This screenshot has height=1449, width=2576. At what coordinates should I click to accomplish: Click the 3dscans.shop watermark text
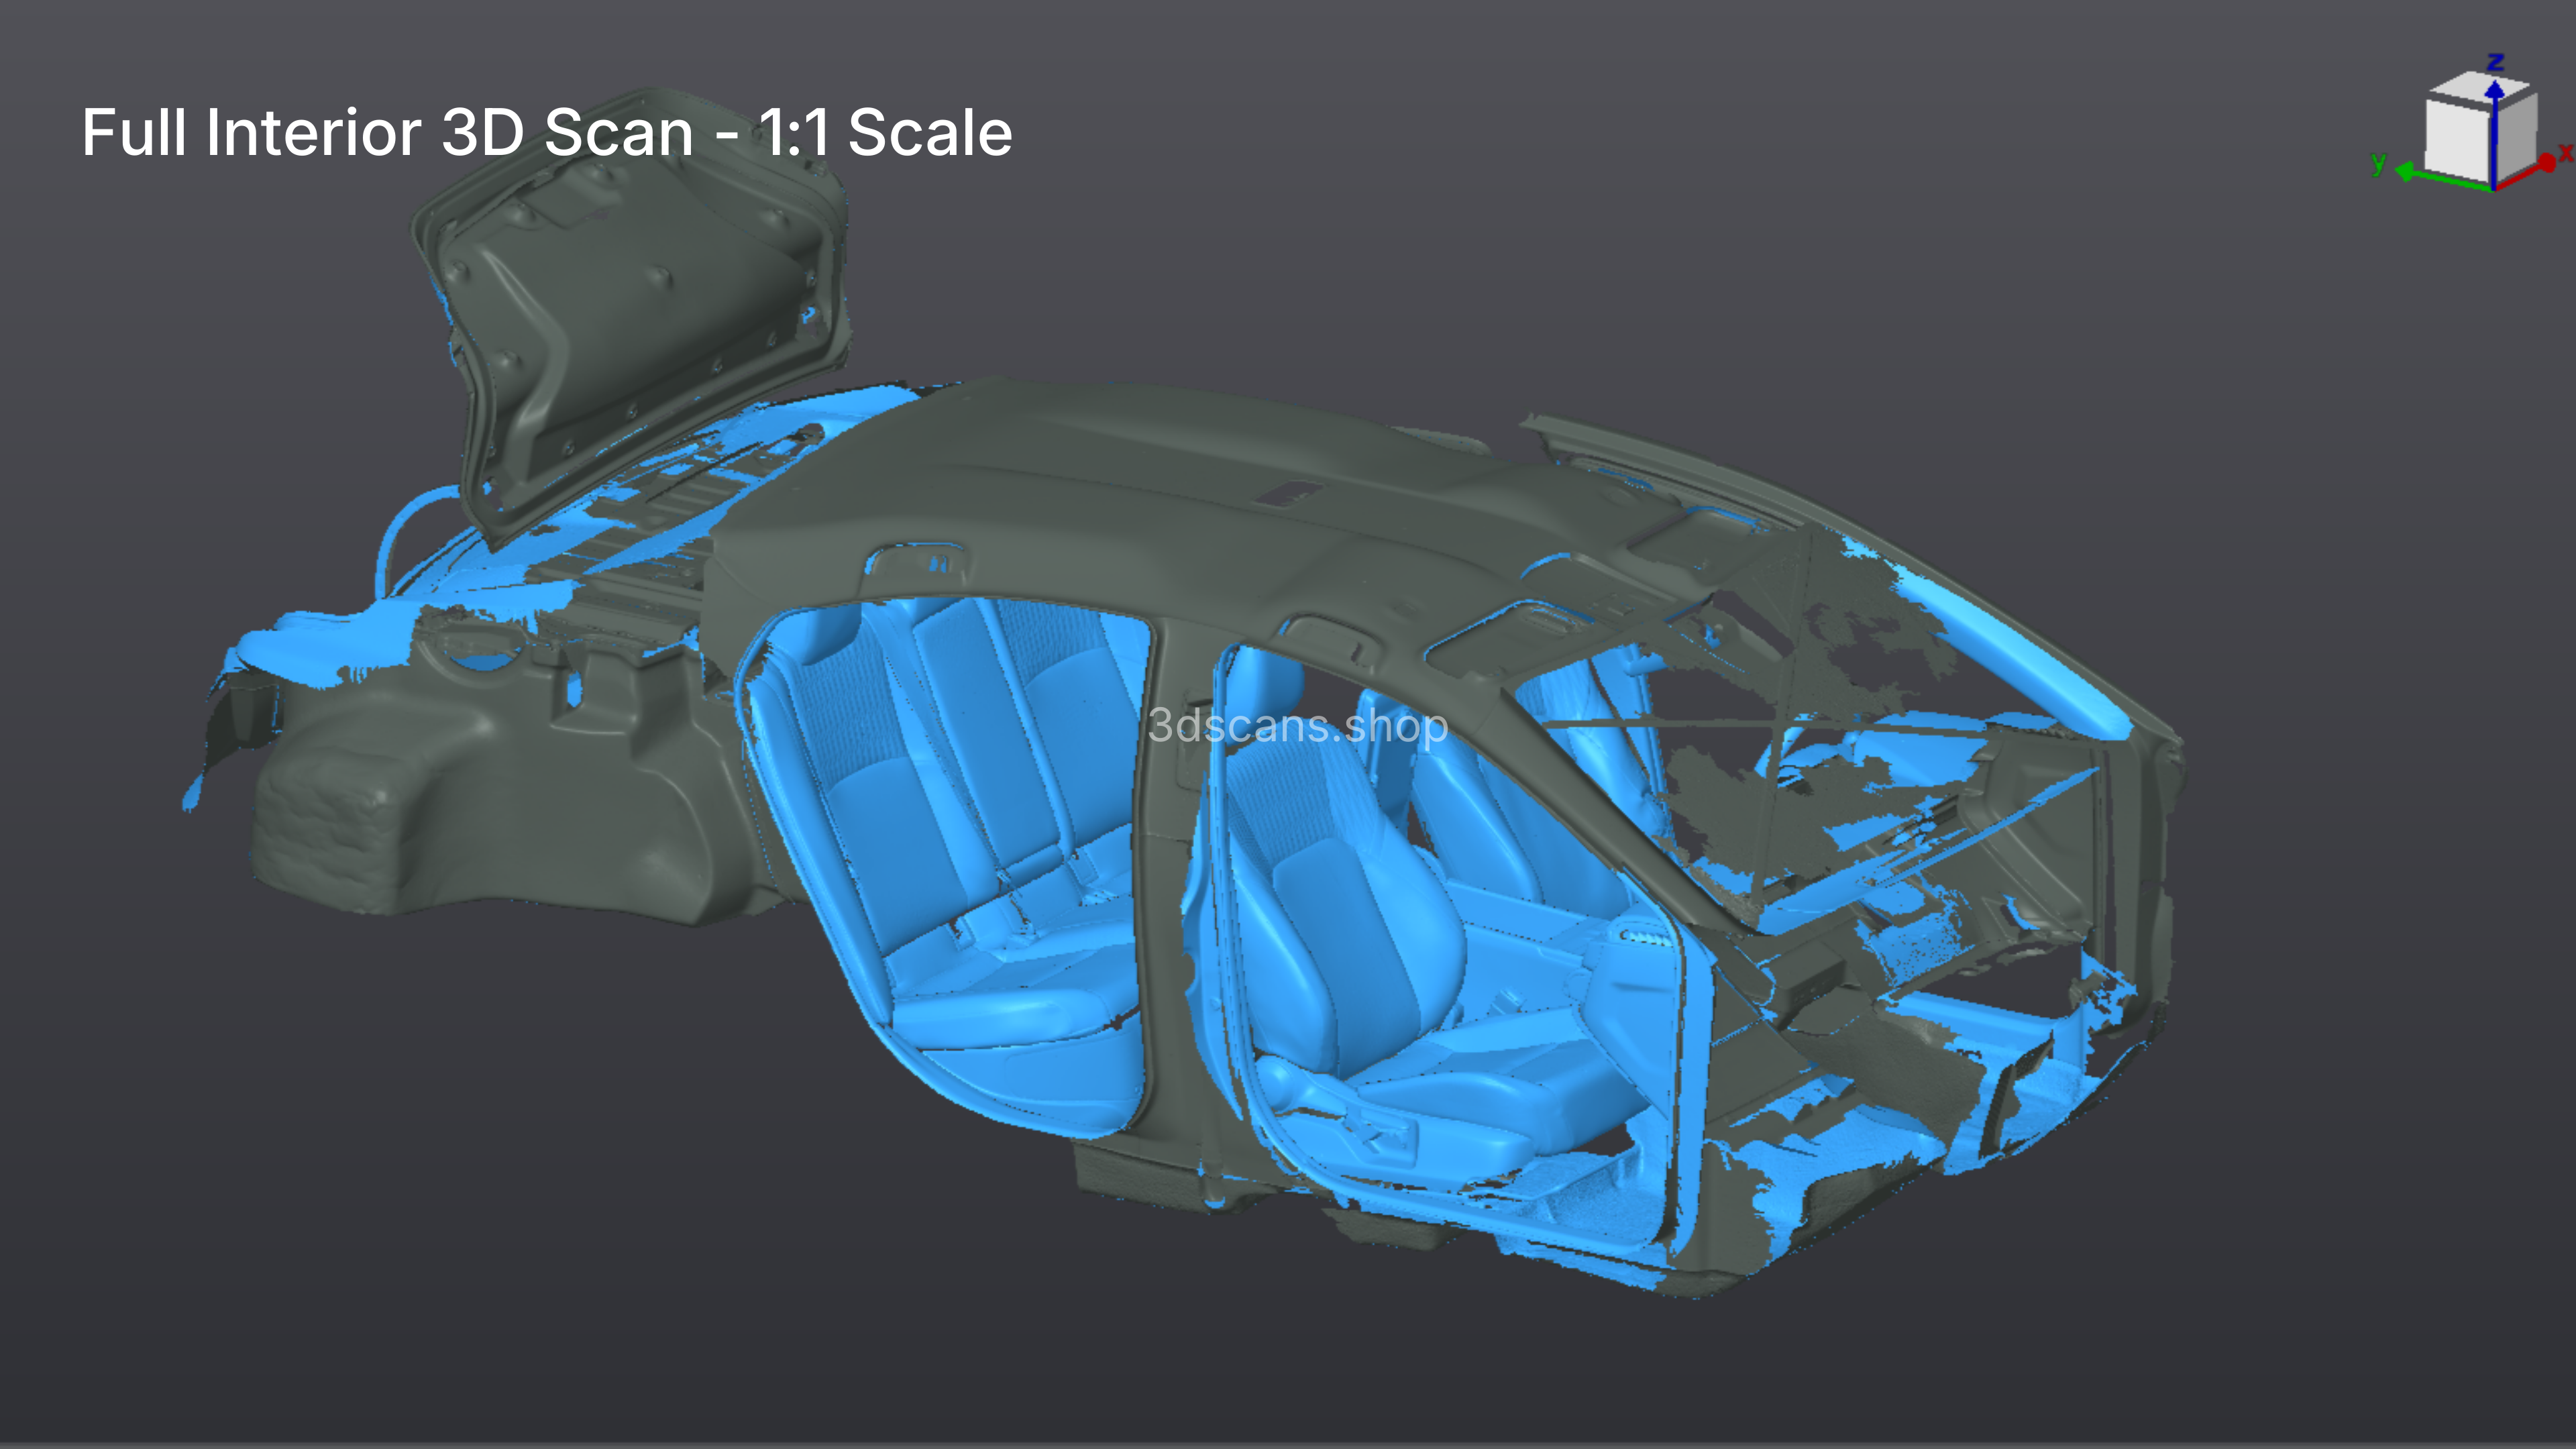pyautogui.click(x=1297, y=726)
